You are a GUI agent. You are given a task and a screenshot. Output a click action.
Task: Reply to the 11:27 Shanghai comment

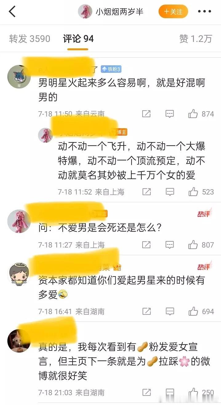170,245
